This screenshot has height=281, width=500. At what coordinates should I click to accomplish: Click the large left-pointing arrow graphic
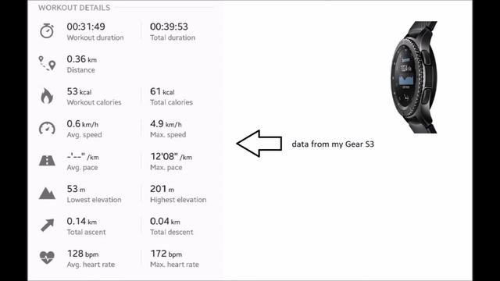(259, 144)
